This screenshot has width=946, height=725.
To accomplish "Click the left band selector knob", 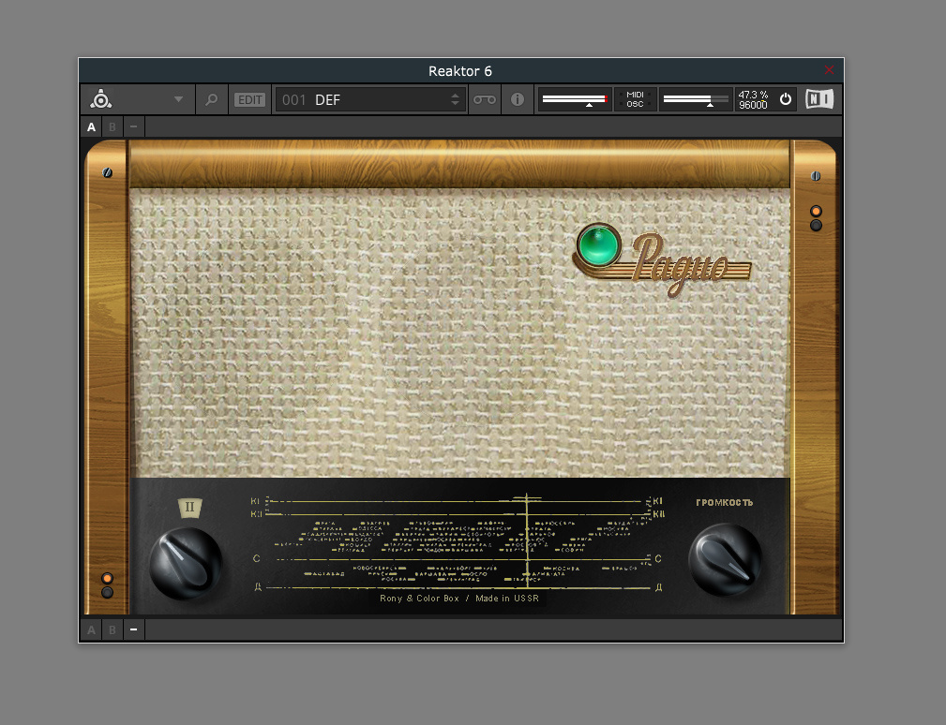I will 187,562.
